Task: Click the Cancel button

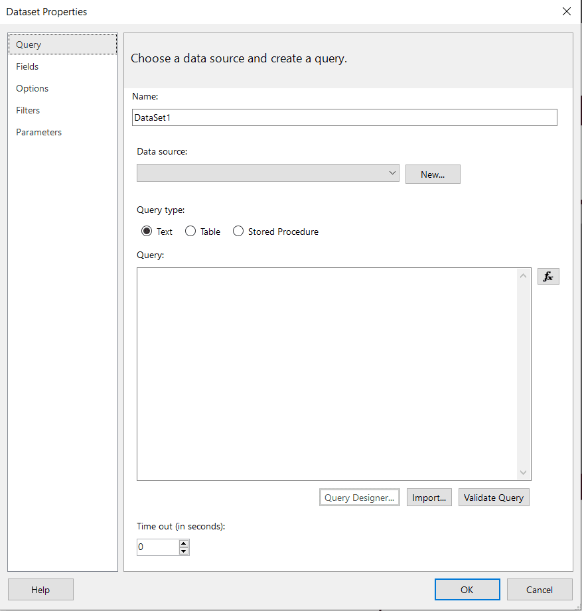Action: tap(540, 590)
